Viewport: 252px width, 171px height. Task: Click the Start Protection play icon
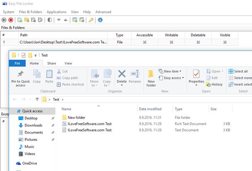coord(4,20)
